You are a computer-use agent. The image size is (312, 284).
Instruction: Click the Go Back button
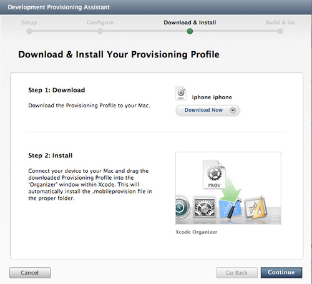coord(236,273)
